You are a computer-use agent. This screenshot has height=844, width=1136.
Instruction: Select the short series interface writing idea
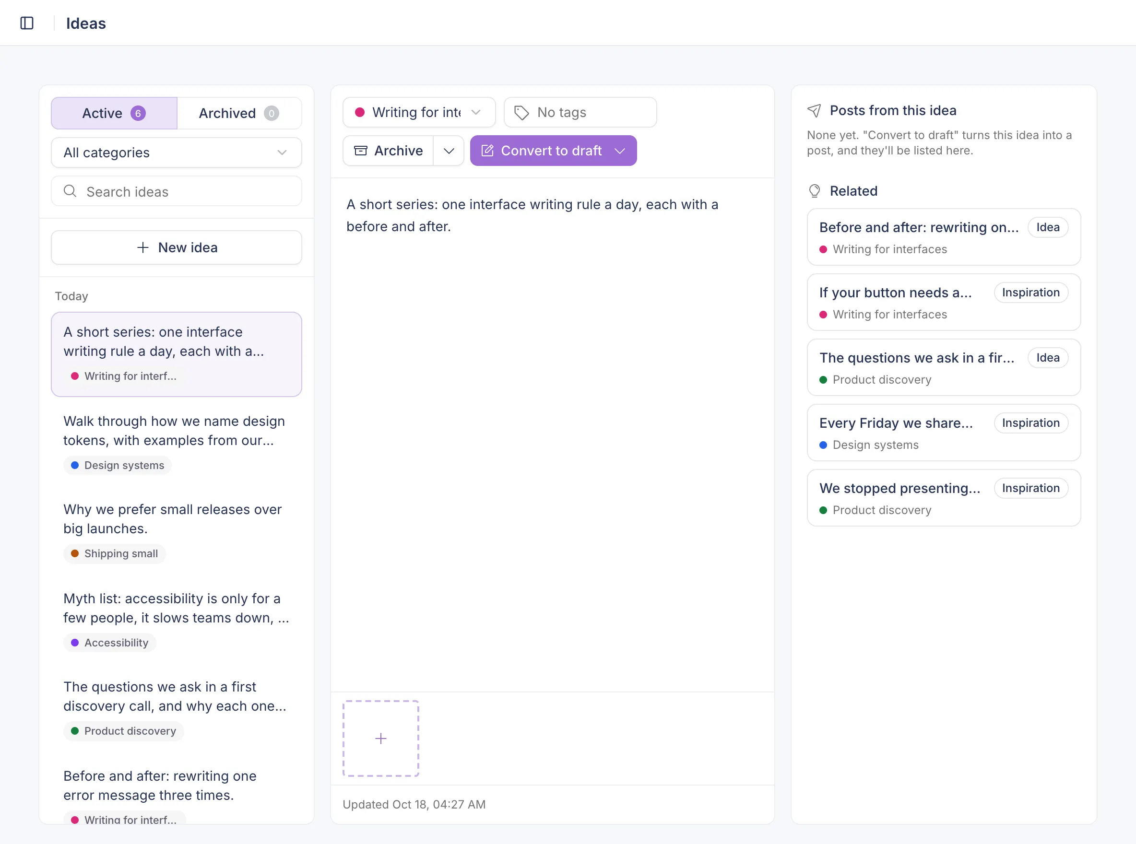point(177,354)
